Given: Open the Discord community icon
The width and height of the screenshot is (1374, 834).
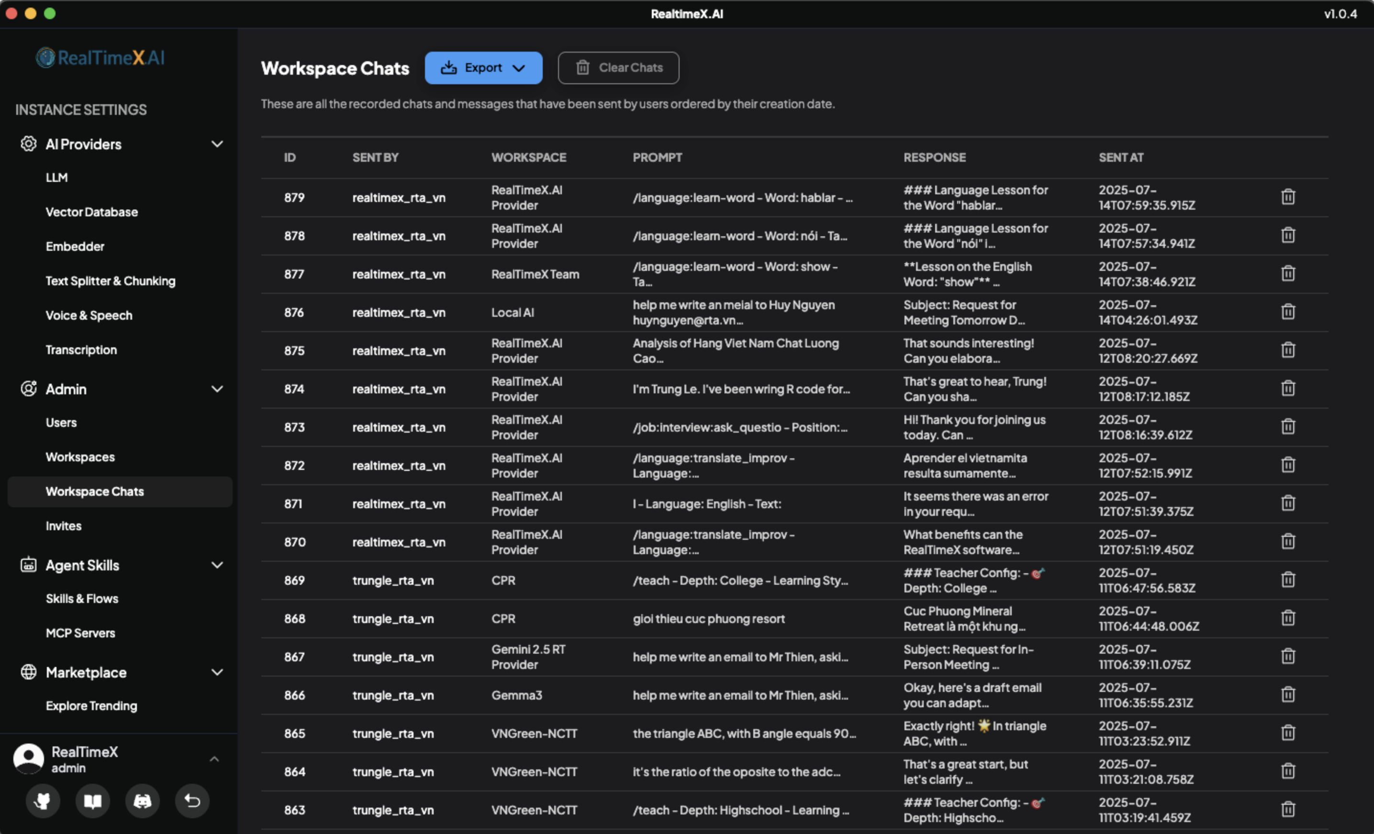Looking at the screenshot, I should pos(142,801).
